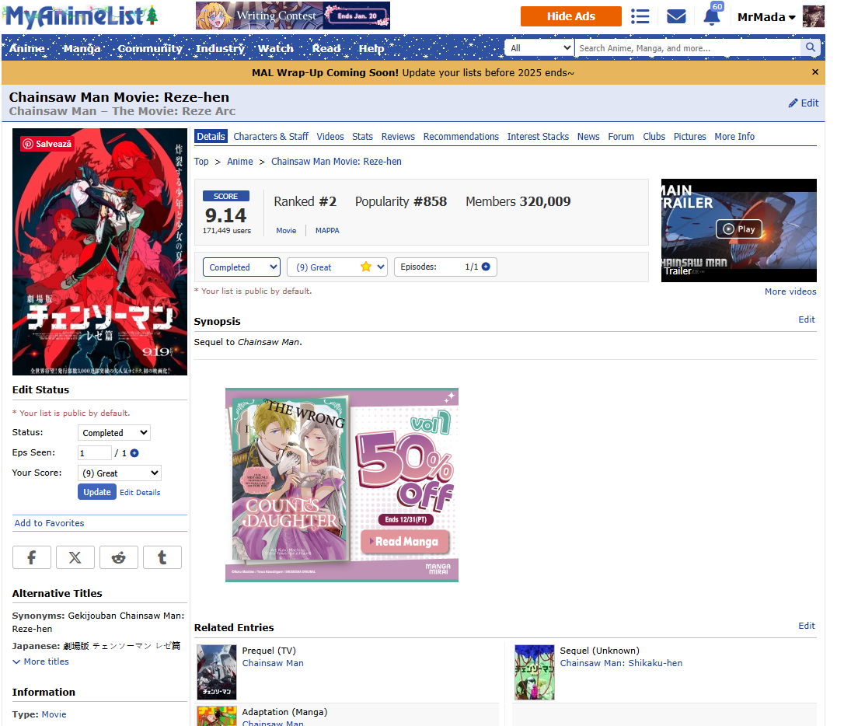This screenshot has width=851, height=726.
Task: Share on Tumblr
Action: pos(162,557)
